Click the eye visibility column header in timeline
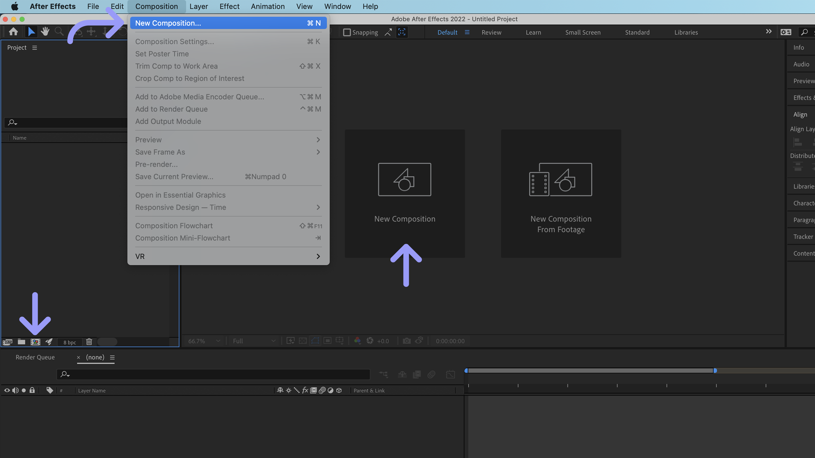This screenshot has height=458, width=815. pyautogui.click(x=6, y=390)
